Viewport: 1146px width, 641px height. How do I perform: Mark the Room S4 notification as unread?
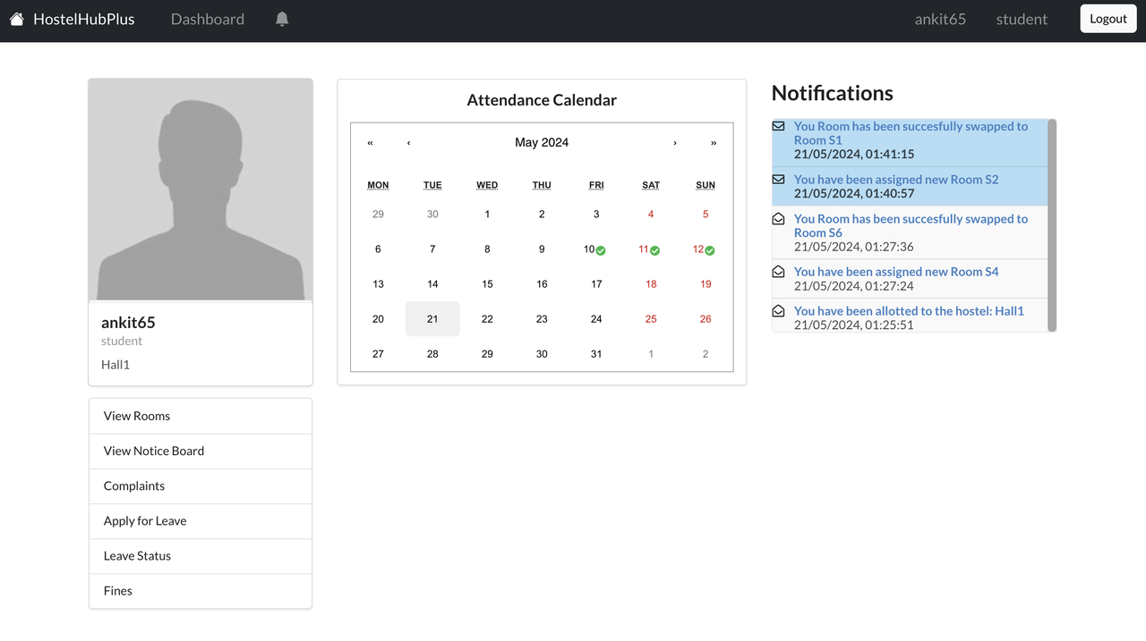pos(778,272)
